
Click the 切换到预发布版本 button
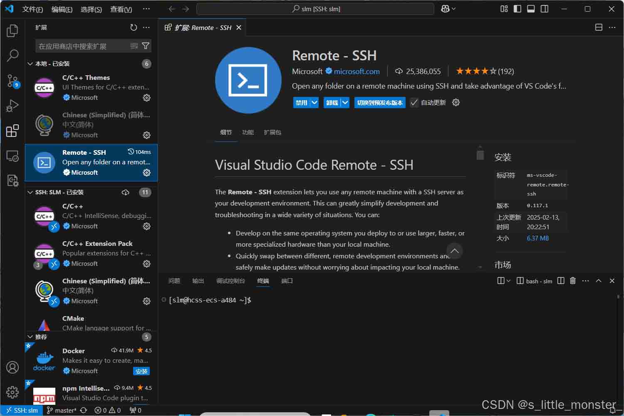379,103
